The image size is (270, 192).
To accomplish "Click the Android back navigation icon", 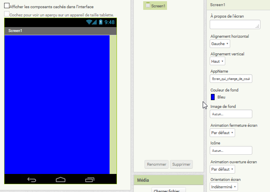I will 32,179.
